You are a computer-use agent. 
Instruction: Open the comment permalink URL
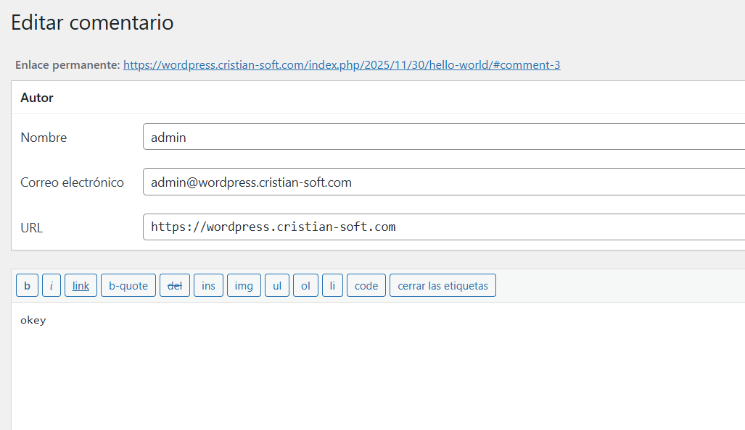tap(341, 65)
